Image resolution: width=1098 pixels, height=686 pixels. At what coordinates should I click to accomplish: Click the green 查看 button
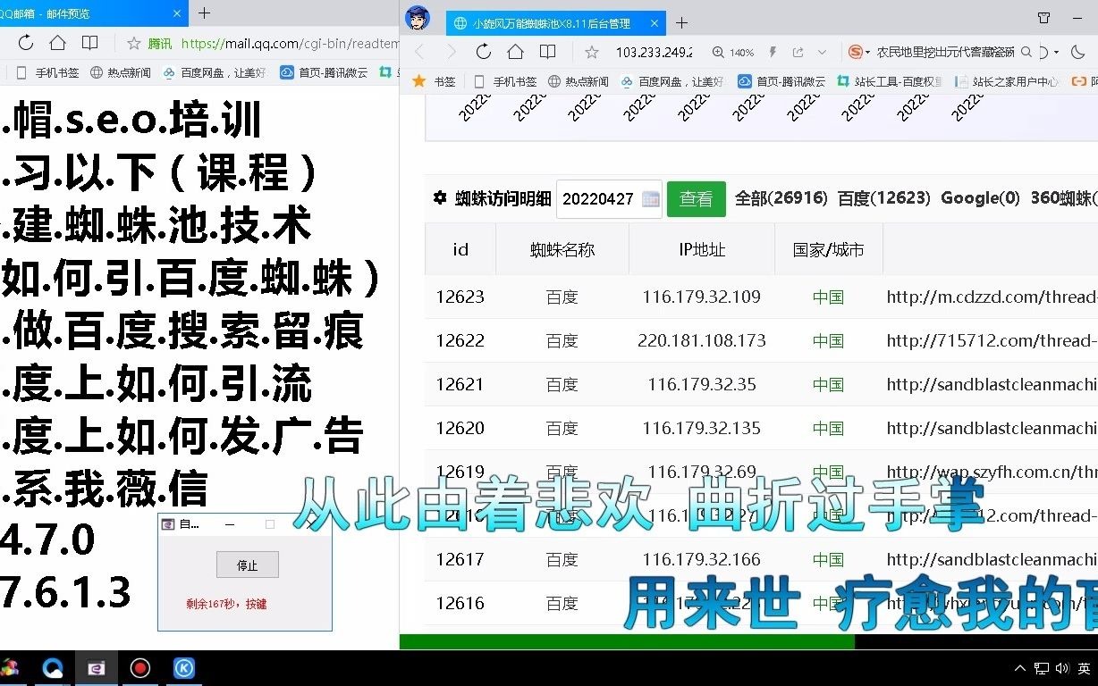coord(697,198)
